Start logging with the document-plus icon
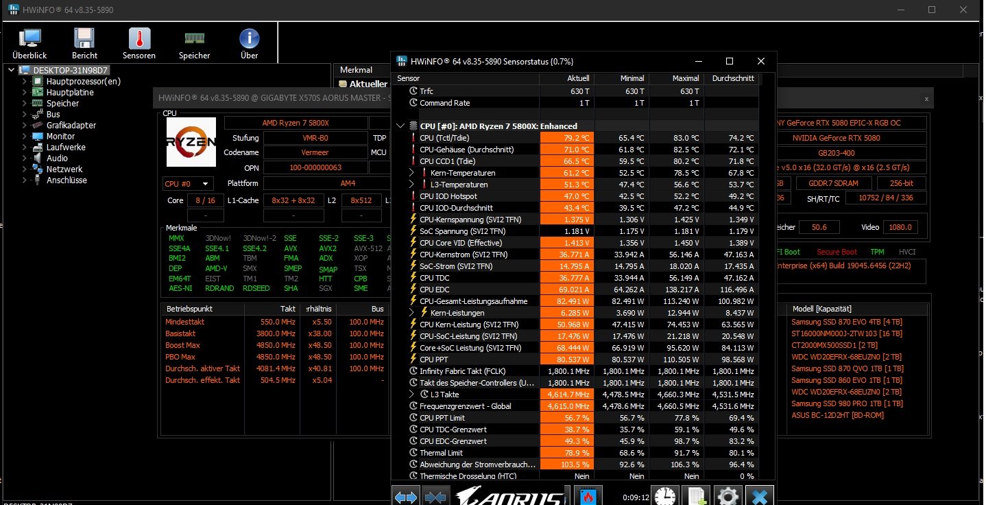This screenshot has height=505, width=986. pos(697,496)
